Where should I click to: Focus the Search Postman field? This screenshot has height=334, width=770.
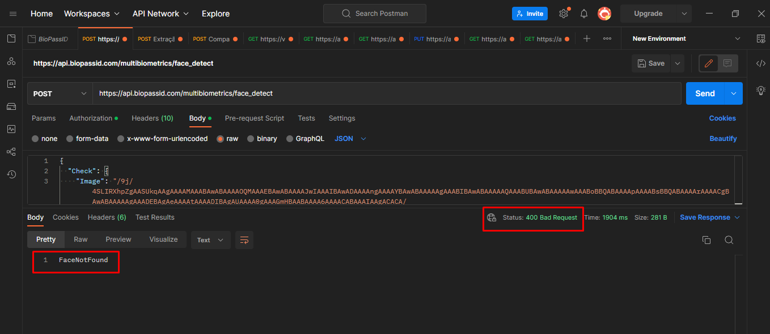click(x=374, y=14)
